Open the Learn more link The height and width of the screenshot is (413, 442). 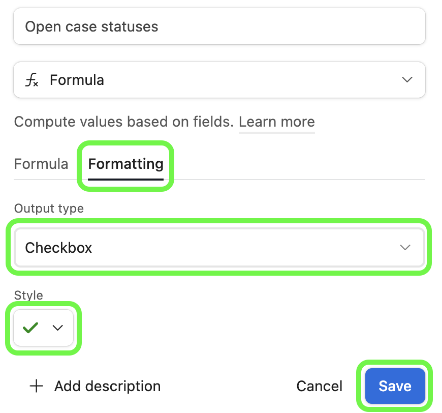pyautogui.click(x=277, y=122)
